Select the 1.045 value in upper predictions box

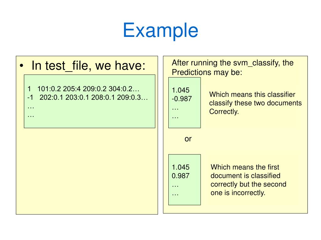(181, 90)
